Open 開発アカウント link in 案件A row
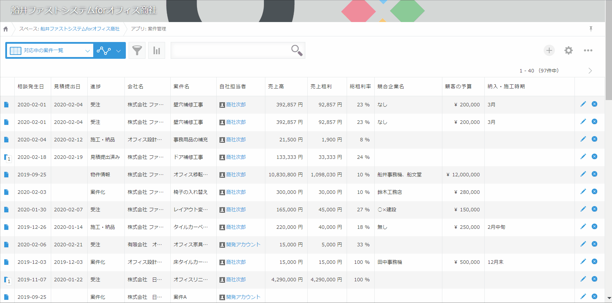Image resolution: width=612 pixels, height=303 pixels. click(x=243, y=297)
